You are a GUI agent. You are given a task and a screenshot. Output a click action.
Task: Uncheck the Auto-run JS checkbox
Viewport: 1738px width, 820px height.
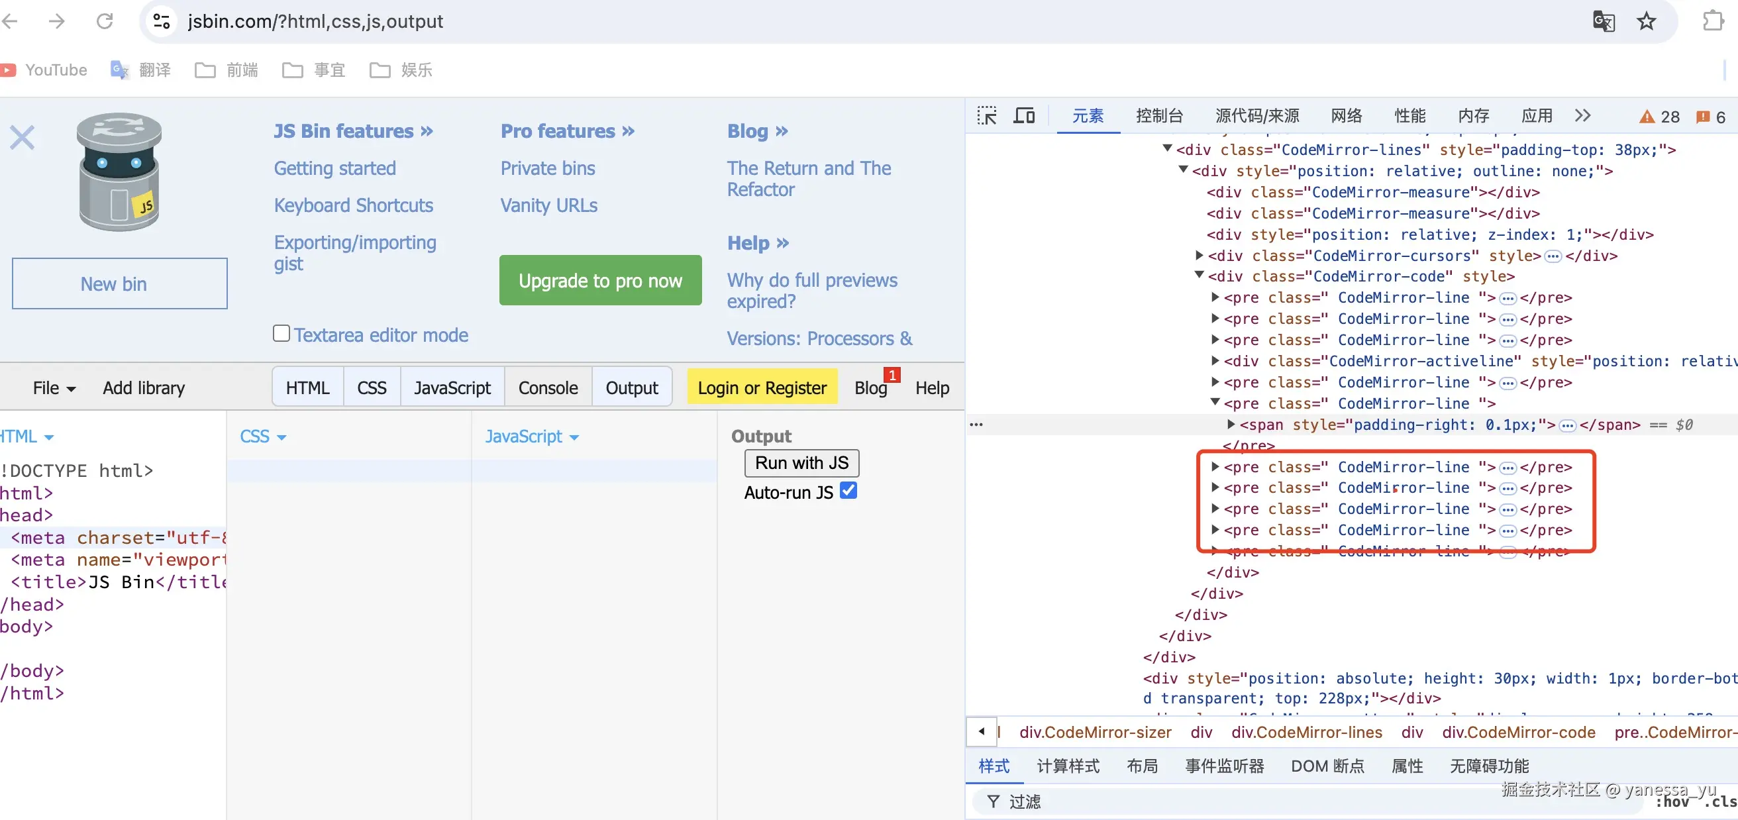[x=848, y=491]
